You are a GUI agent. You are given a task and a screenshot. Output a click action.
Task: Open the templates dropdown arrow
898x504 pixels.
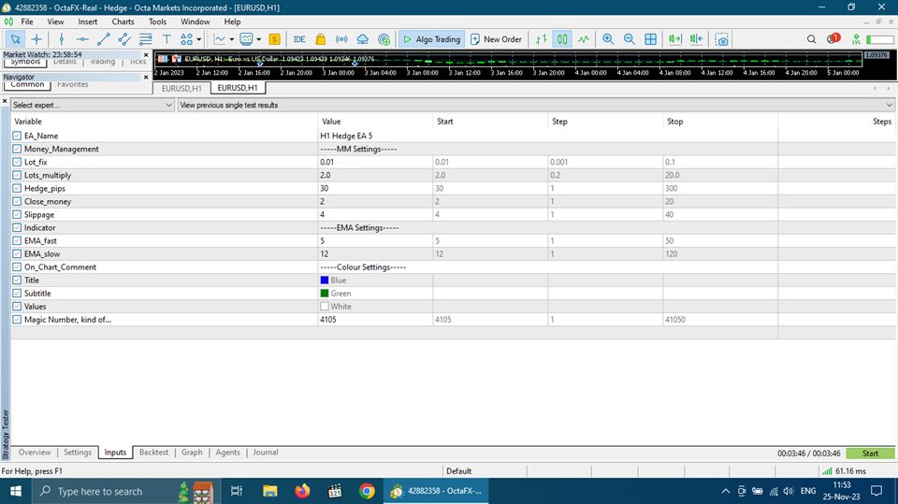259,39
